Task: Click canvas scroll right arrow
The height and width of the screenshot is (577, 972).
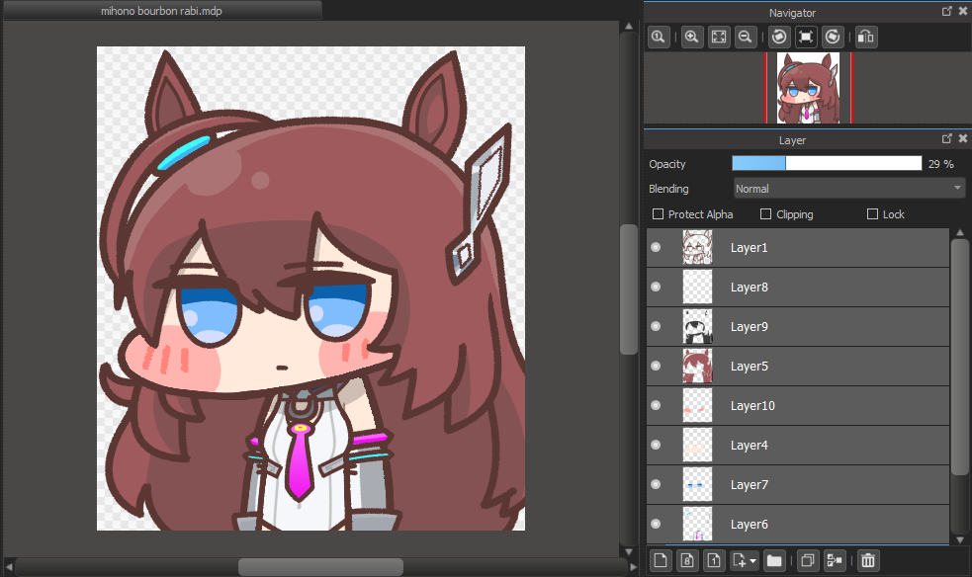Action: coord(633,566)
